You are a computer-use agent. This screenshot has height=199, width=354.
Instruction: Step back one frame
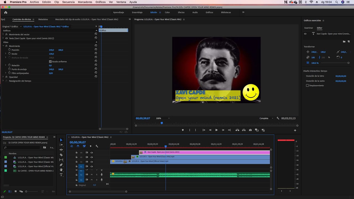(x=210, y=130)
